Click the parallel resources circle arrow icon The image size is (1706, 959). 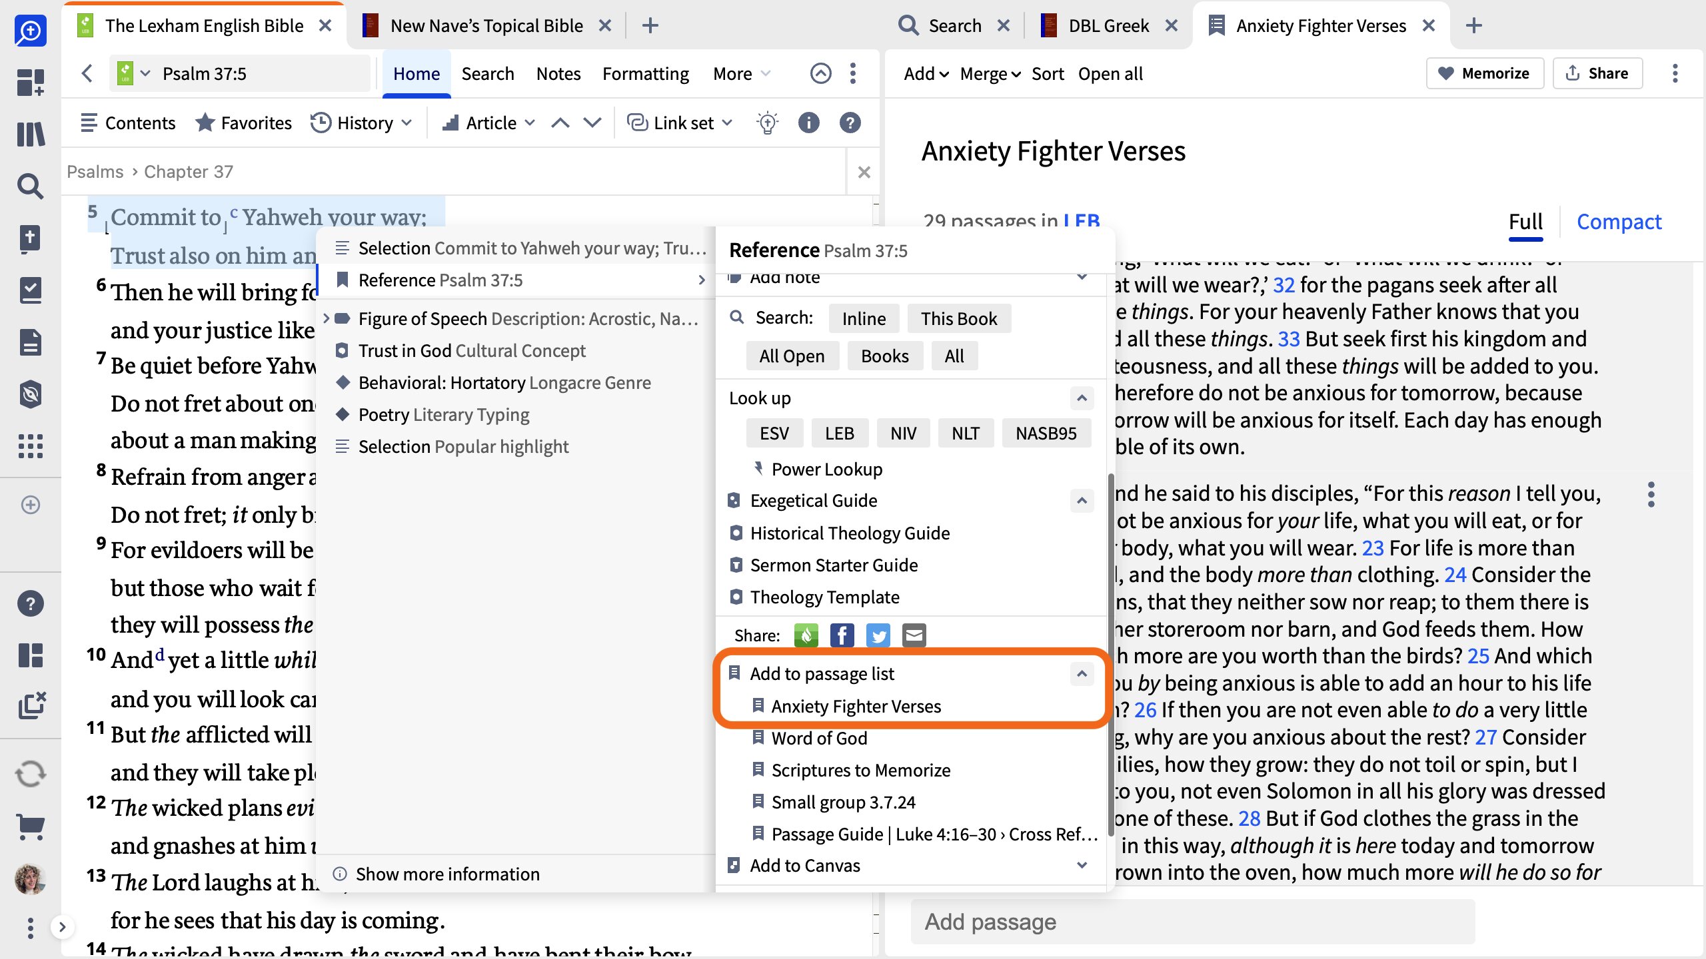tap(821, 73)
